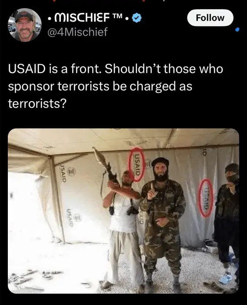Click the cap in the profile avatar
The height and width of the screenshot is (305, 247).
(24, 15)
